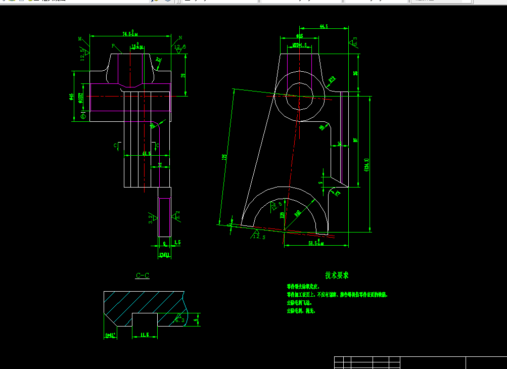Select the slanted 125 dimension
Image resolution: width=507 pixels, height=369 pixels.
coord(224,157)
